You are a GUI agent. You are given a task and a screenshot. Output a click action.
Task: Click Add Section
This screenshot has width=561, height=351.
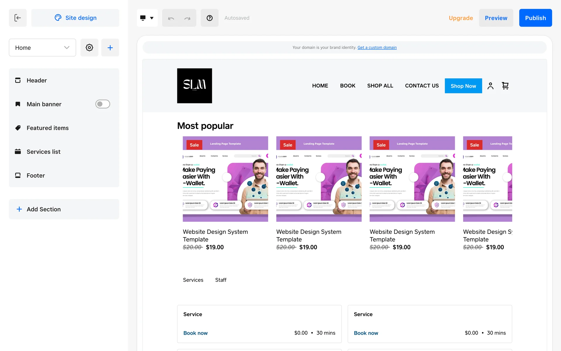(44, 209)
